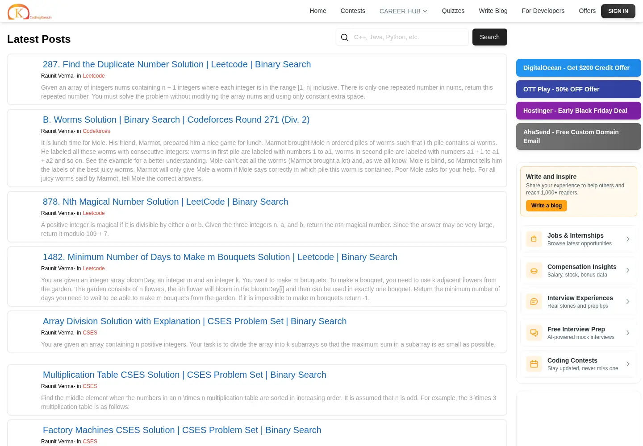
Task: Click the SIGN IN button
Action: tap(618, 11)
